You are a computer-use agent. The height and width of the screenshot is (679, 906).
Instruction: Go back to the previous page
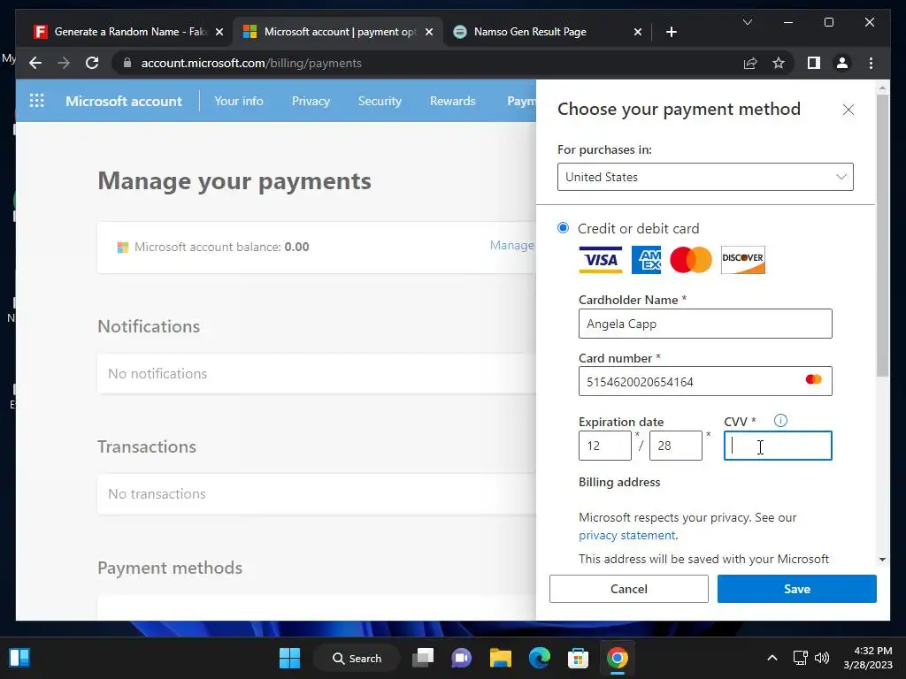35,63
